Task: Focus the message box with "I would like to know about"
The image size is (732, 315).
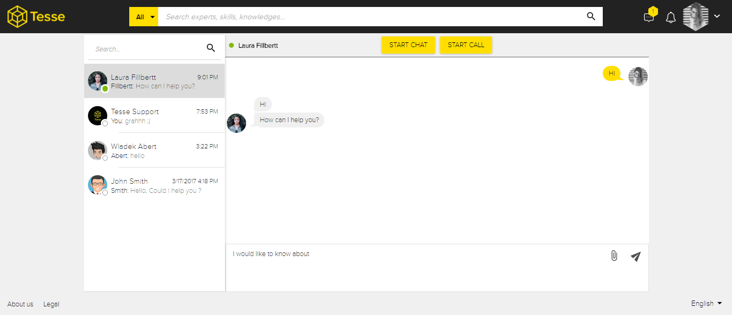Action: (x=416, y=267)
